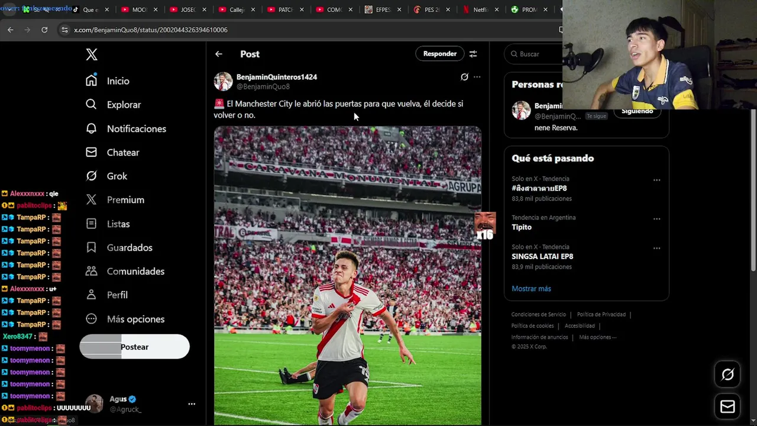The height and width of the screenshot is (426, 757).
Task: Open Notificaciones bell icon
Action: coord(91,128)
